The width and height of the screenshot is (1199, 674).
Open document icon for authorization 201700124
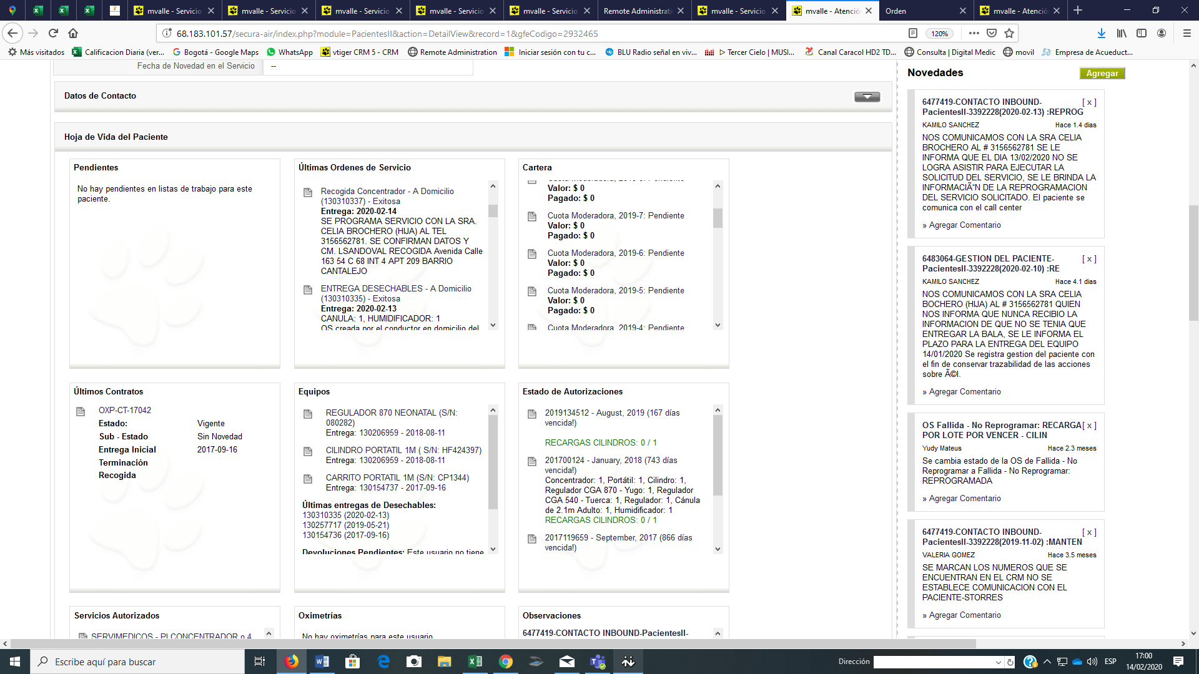point(532,461)
